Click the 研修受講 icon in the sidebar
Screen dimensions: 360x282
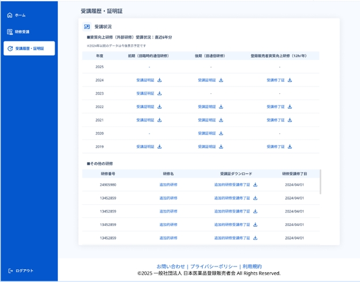10,32
